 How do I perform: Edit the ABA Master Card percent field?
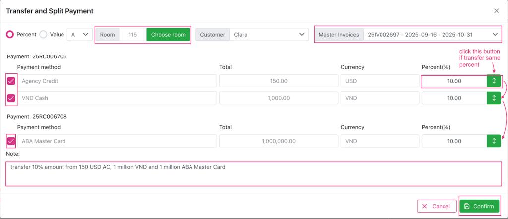click(x=453, y=141)
